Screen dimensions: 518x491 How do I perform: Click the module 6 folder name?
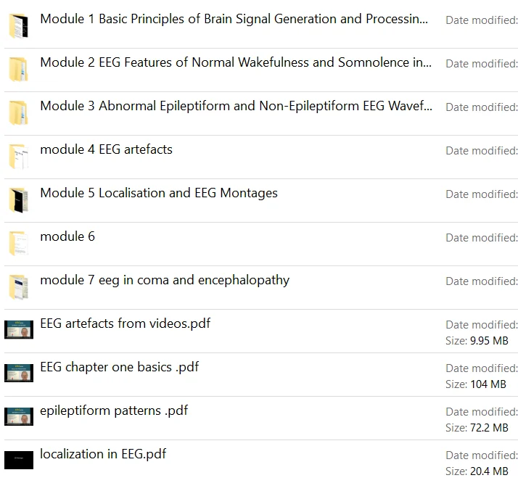[67, 236]
